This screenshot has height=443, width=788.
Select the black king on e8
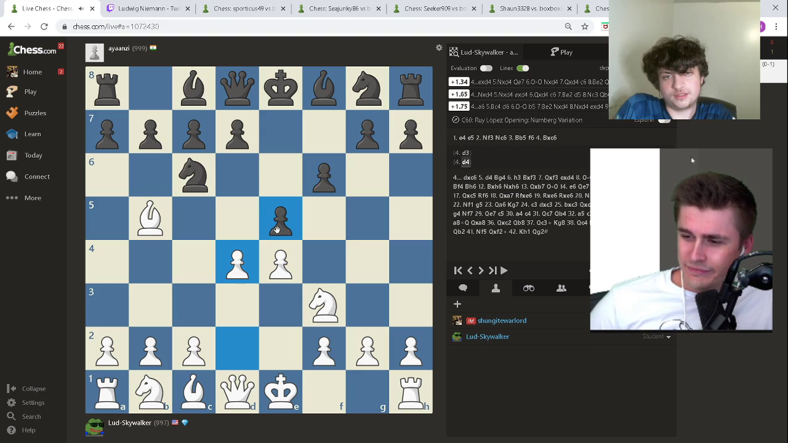coord(281,89)
